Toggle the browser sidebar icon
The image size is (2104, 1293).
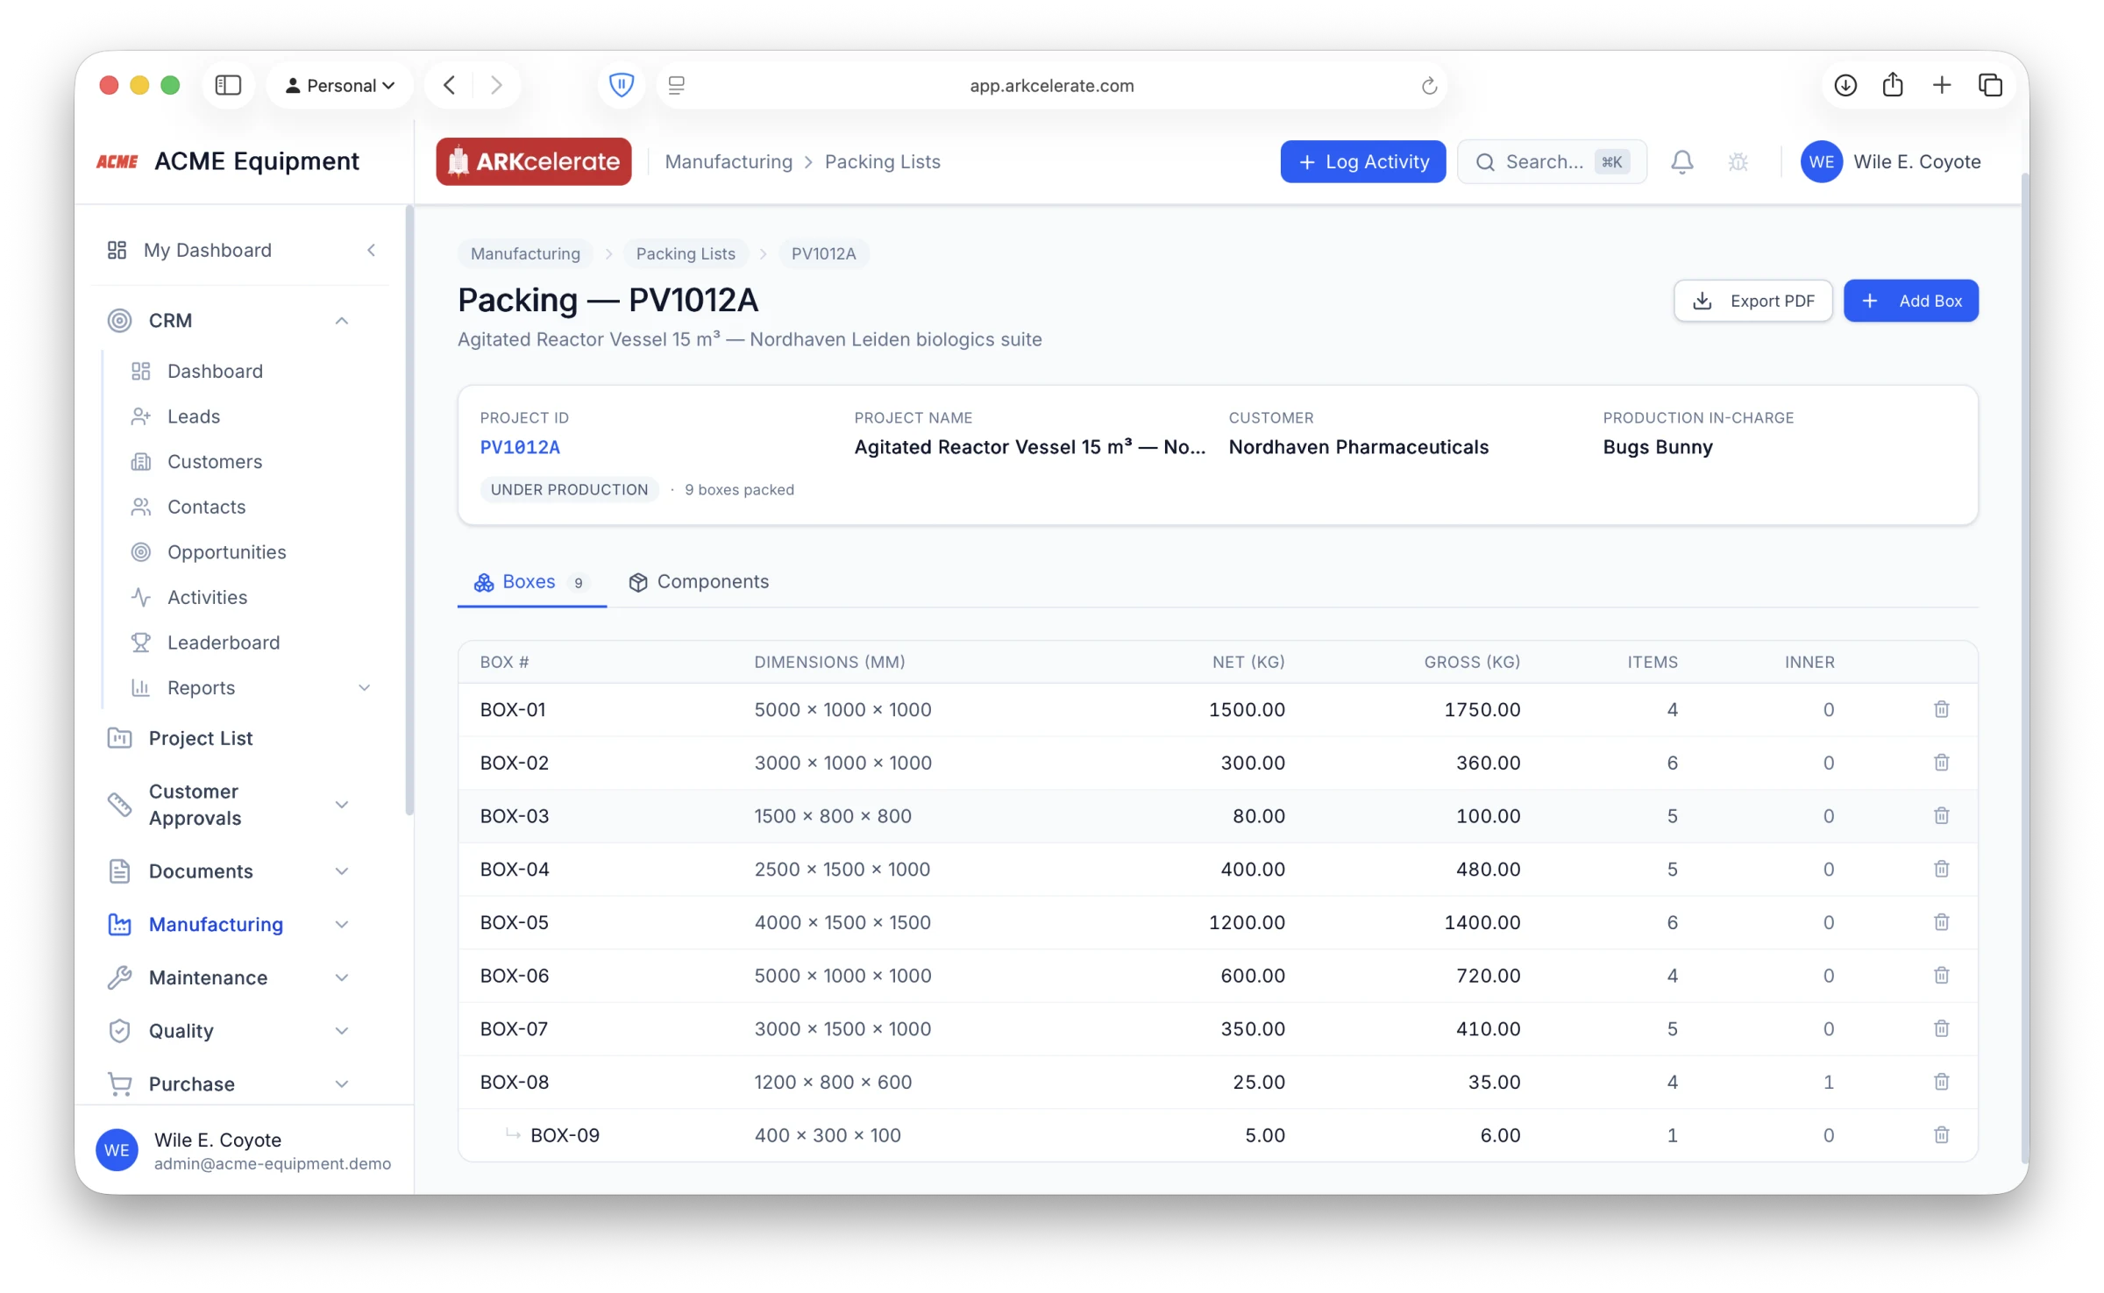click(228, 85)
